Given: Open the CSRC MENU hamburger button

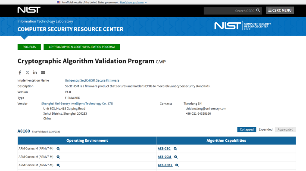Looking at the screenshot, I should (x=280, y=10).
